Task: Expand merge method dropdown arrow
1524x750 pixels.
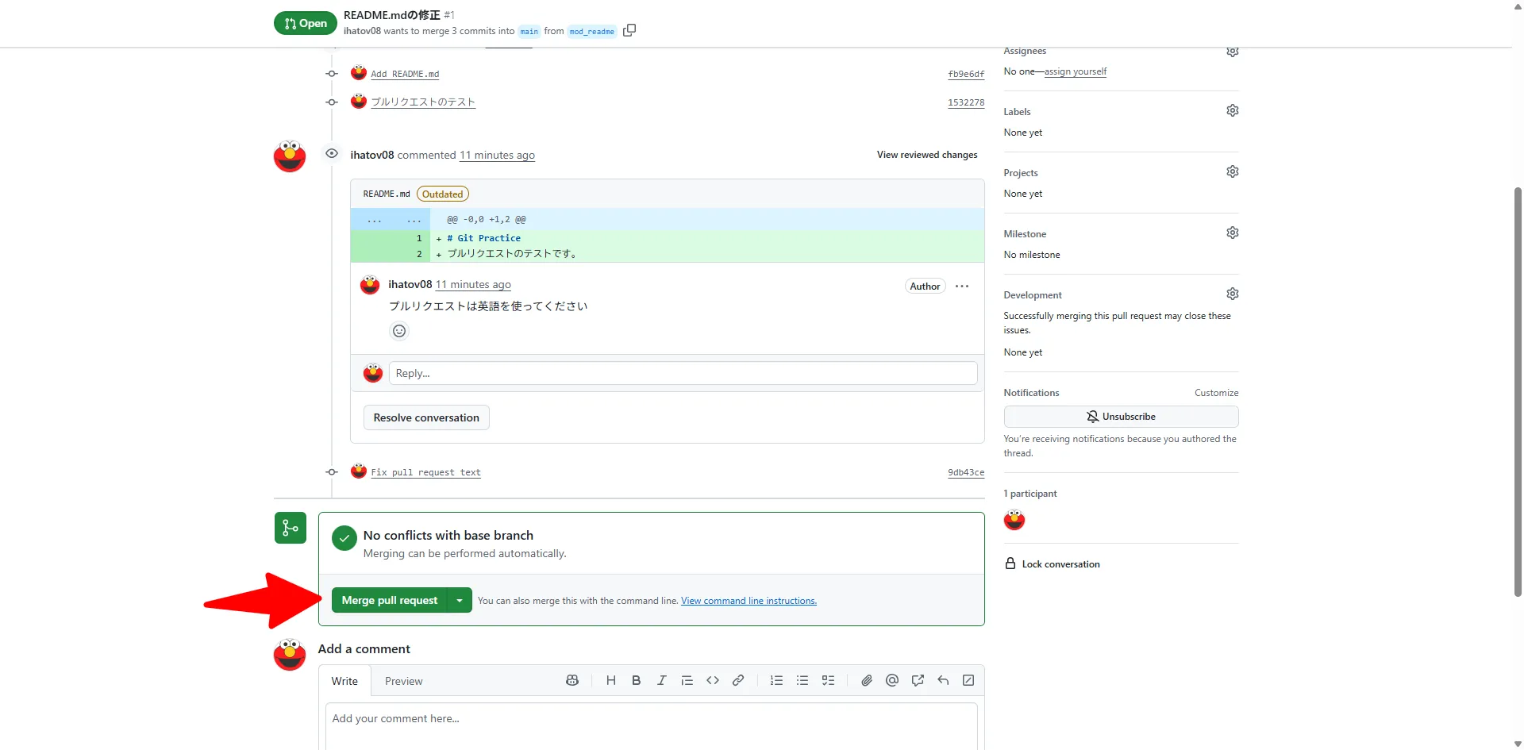Action: [460, 600]
